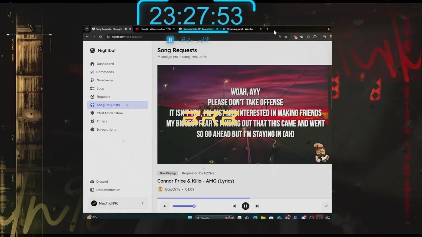
Task: Skip to the next song
Action: click(x=257, y=206)
